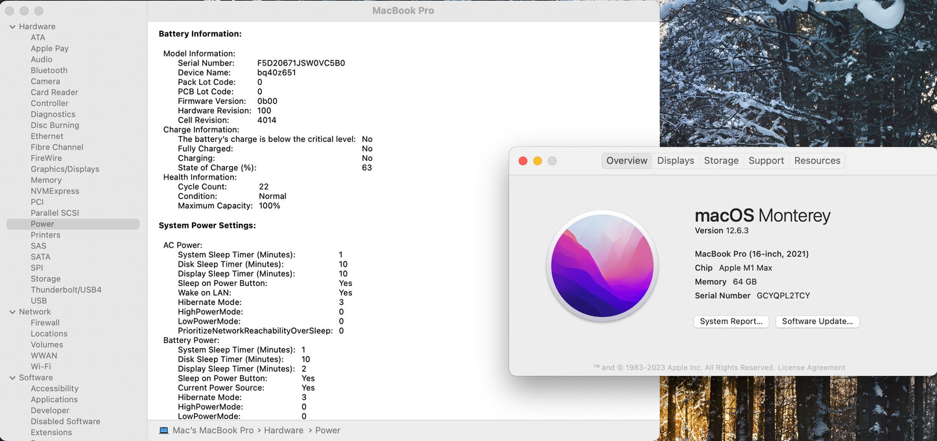Open the Storage tab
Viewport: 937px width, 441px height.
(x=721, y=161)
